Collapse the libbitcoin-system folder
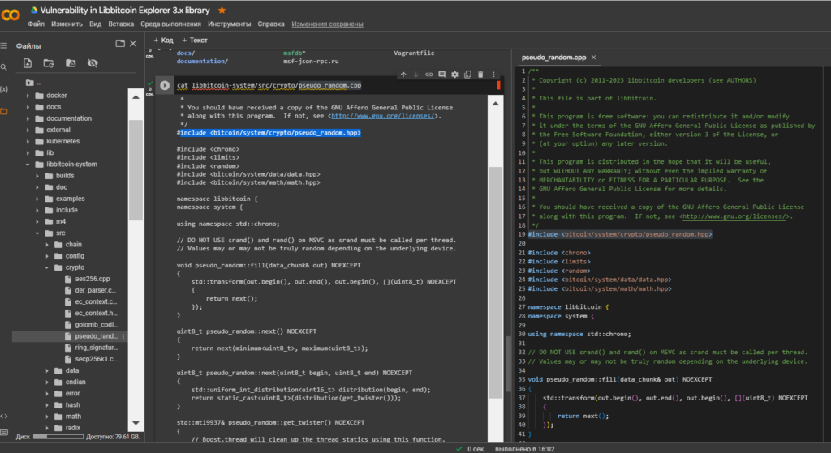Screen dimensions: 831x453 tap(28, 165)
